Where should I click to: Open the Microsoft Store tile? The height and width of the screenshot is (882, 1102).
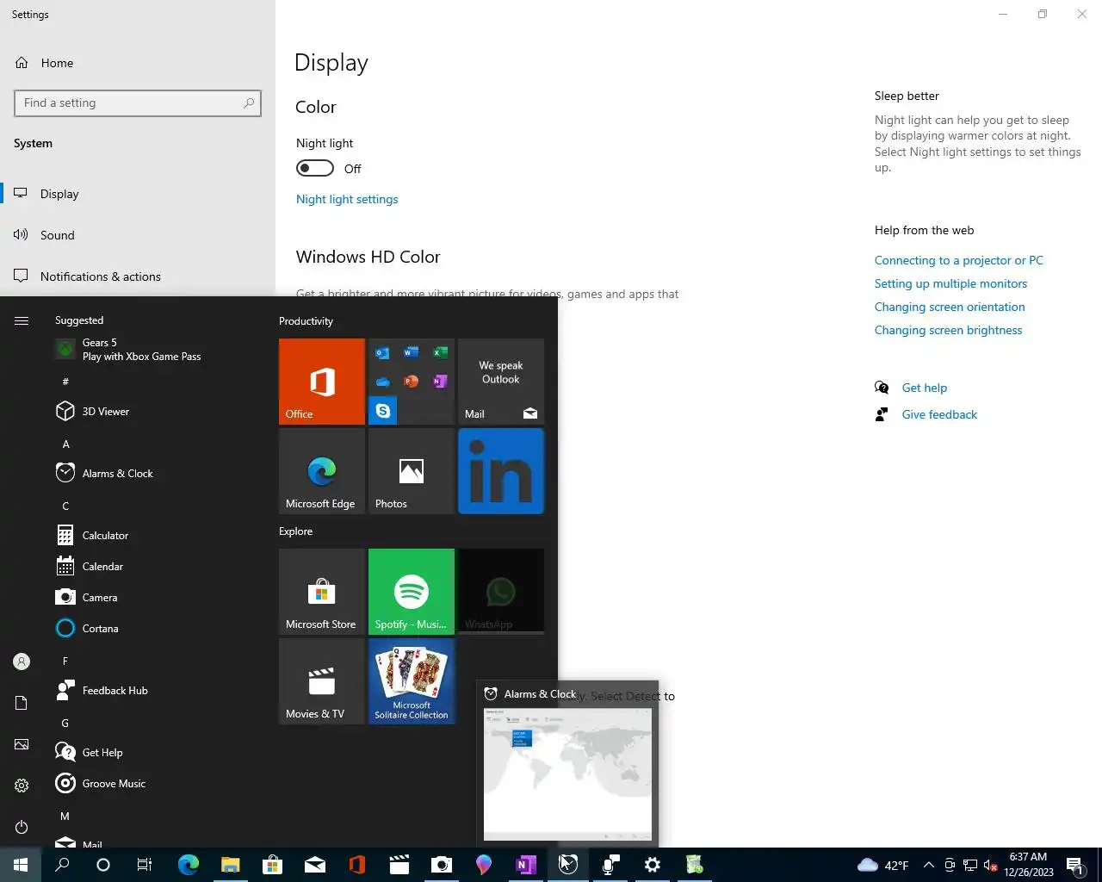click(322, 592)
